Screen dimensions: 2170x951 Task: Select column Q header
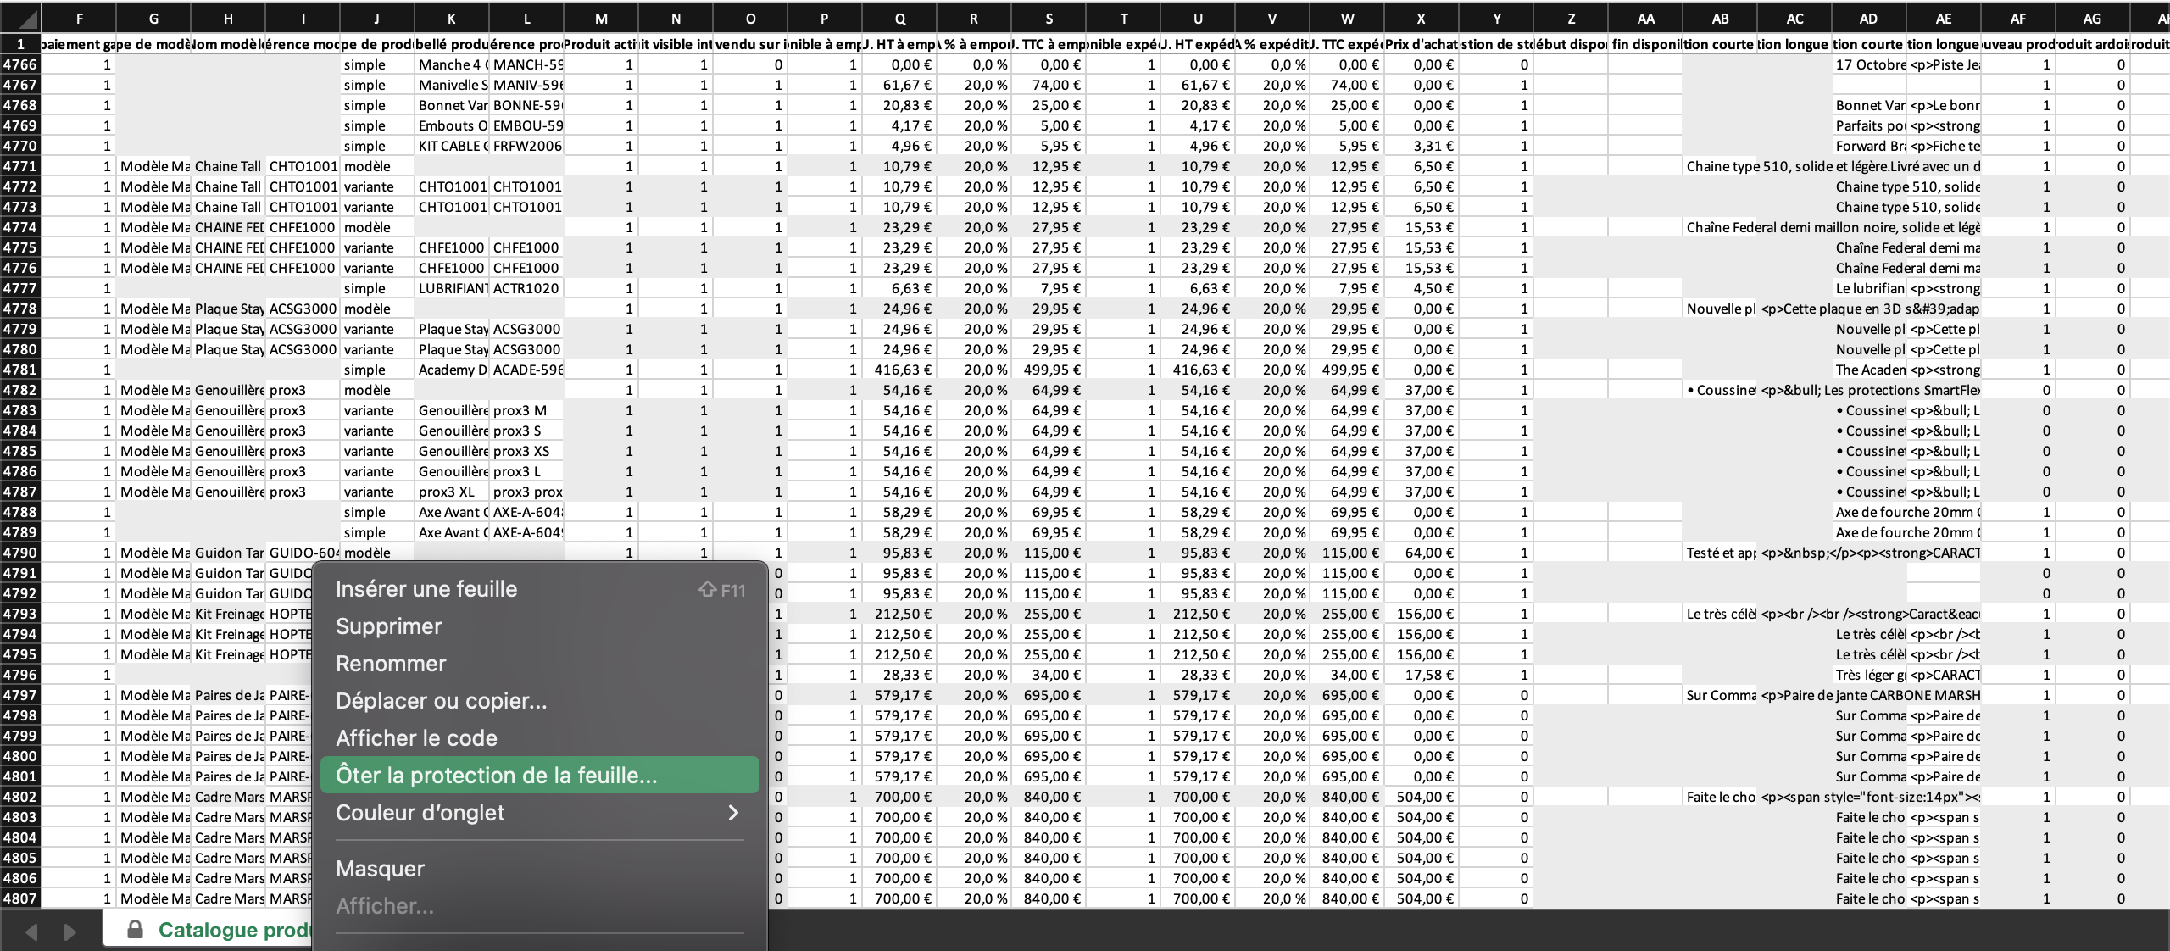pyautogui.click(x=899, y=19)
